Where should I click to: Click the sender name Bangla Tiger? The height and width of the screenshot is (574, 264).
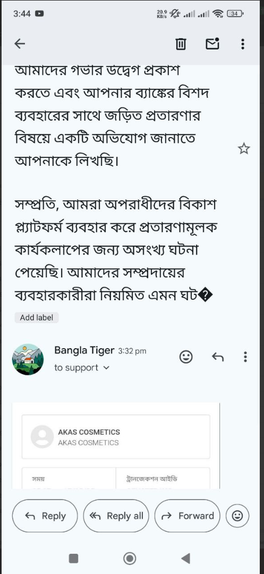[84, 350]
